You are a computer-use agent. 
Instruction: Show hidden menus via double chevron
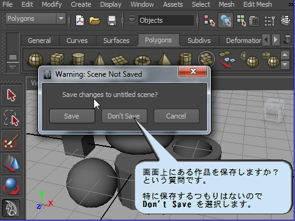click(x=291, y=4)
